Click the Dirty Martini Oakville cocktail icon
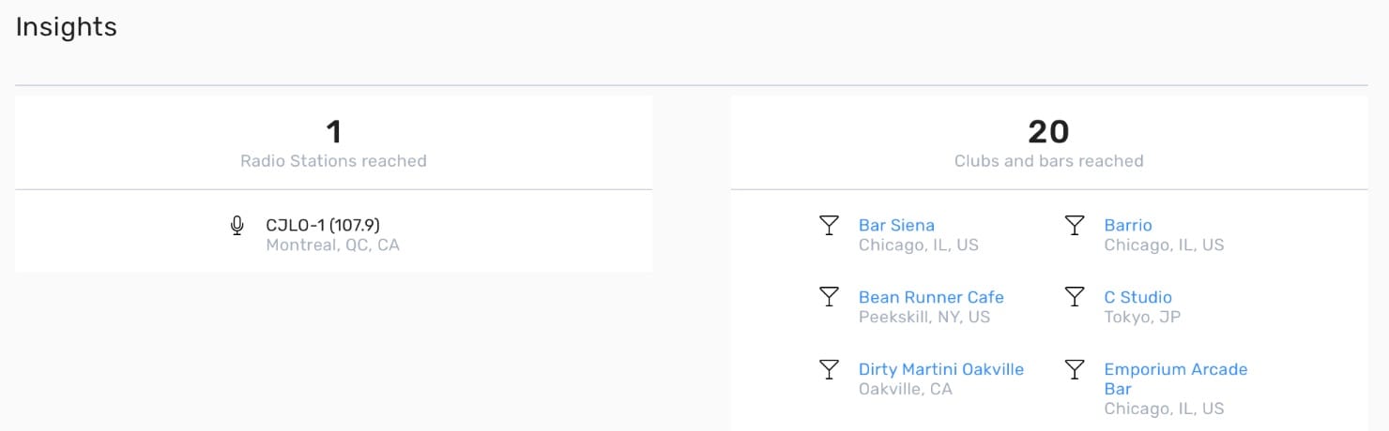 point(829,369)
